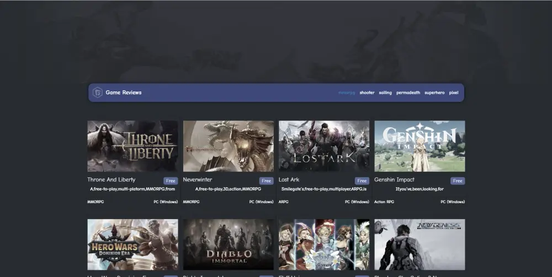Click Action RPG genre under Genshin Impact
Image resolution: width=552 pixels, height=277 pixels.
[384, 202]
